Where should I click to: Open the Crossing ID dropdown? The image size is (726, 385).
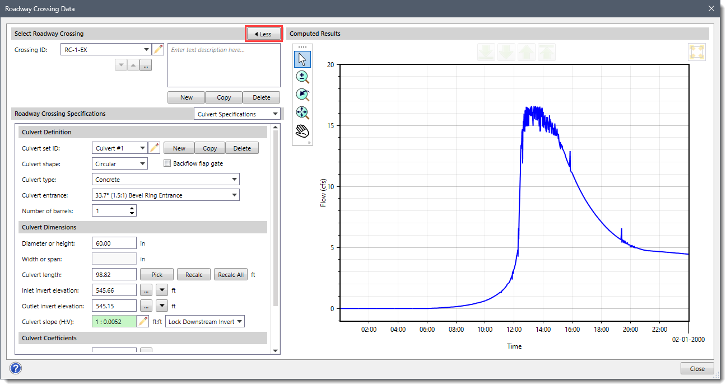[146, 50]
